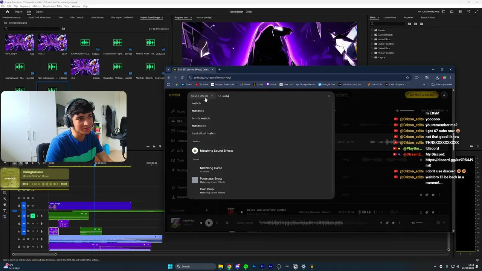Toggle lock on track A5
Screen dimensions: 482x271
point(19,239)
